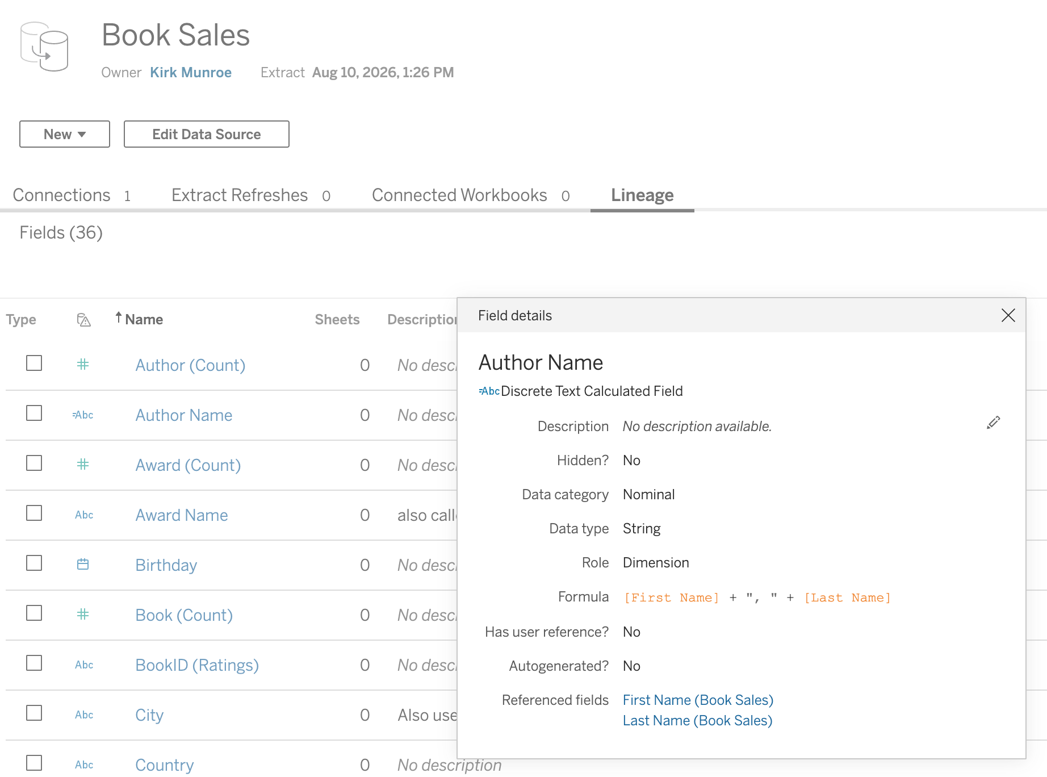Image resolution: width=1047 pixels, height=777 pixels.
Task: Open the New dropdown button
Action: coord(65,134)
